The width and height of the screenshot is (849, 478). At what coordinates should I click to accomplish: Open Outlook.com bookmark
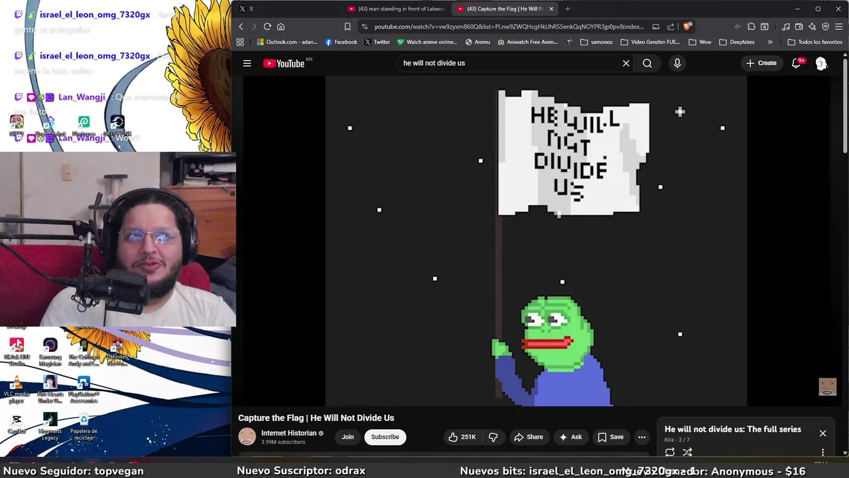pos(287,42)
